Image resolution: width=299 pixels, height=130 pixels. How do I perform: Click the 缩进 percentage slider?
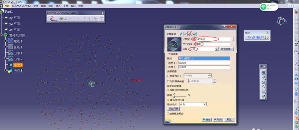click(x=179, y=96)
